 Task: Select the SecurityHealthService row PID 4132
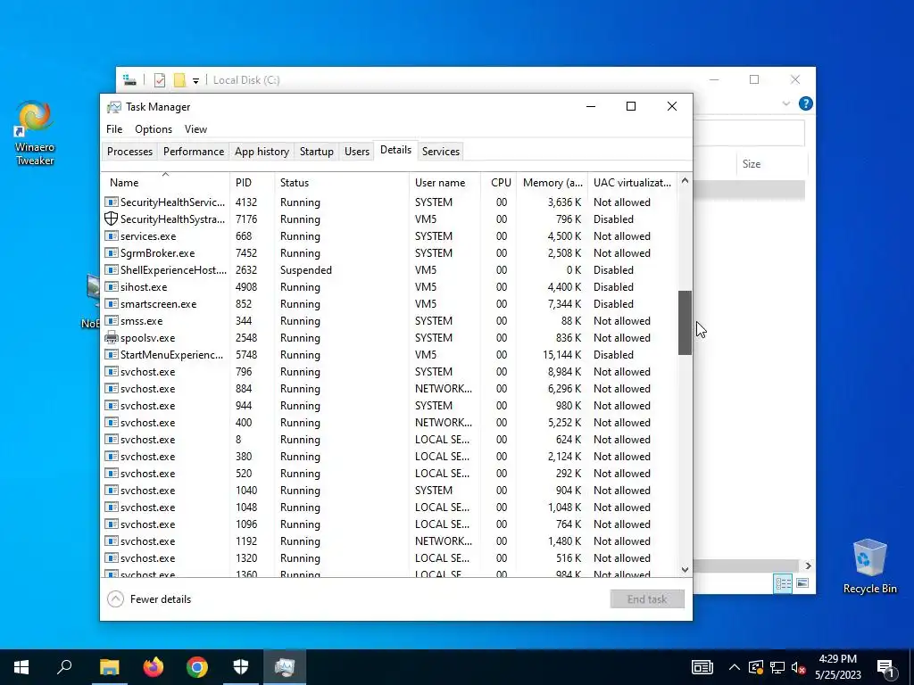[389, 202]
